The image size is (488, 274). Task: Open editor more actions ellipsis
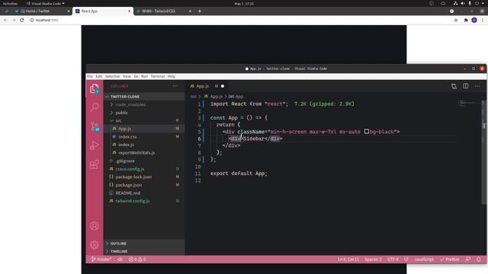point(477,86)
